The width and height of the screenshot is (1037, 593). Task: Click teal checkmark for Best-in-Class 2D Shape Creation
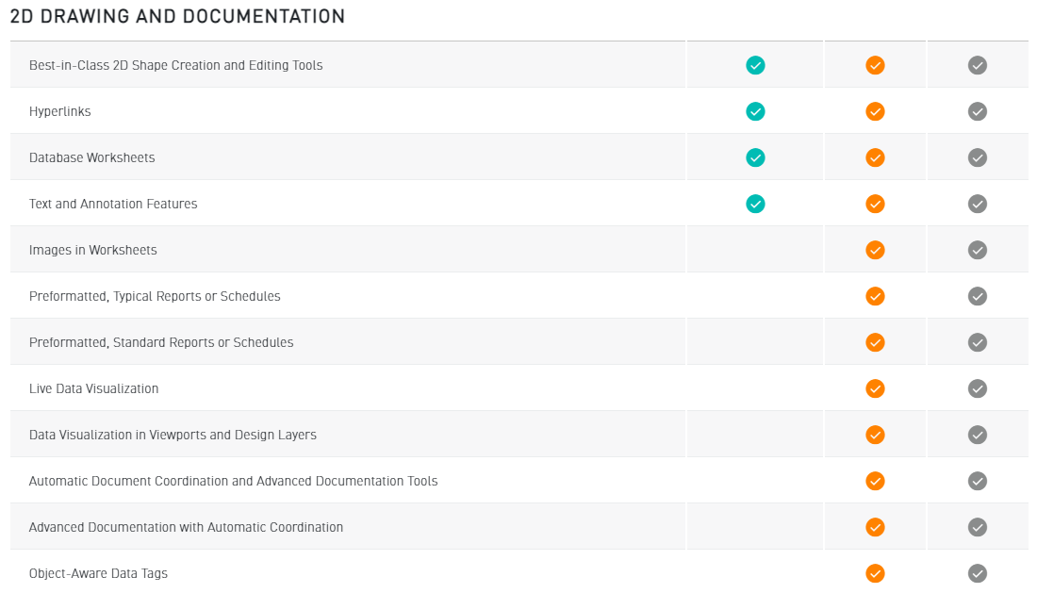[755, 65]
